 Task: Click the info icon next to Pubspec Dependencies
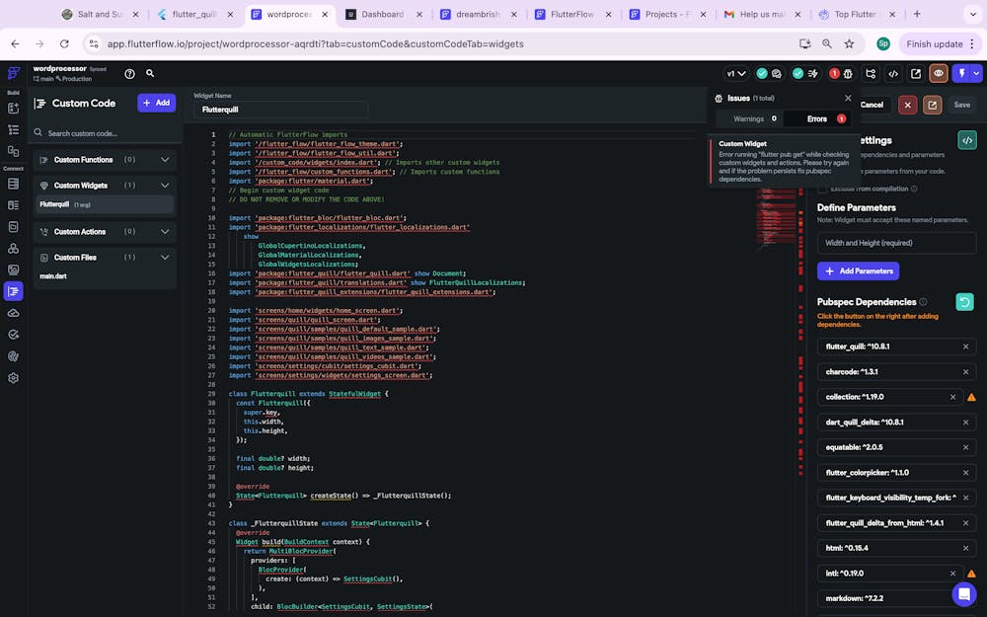(x=923, y=302)
